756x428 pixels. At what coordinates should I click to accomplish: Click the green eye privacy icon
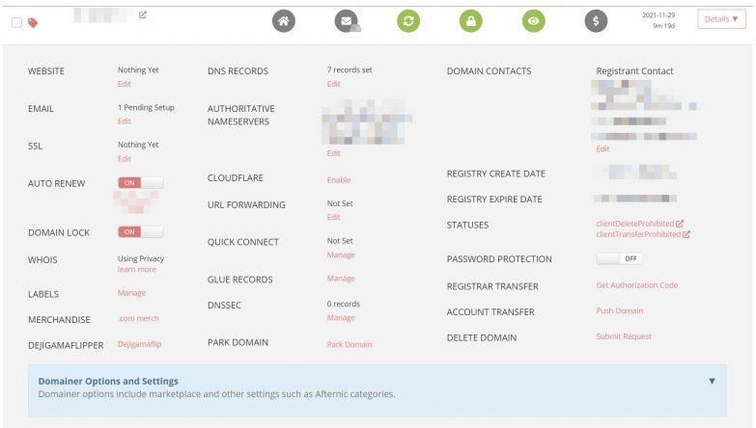(533, 21)
